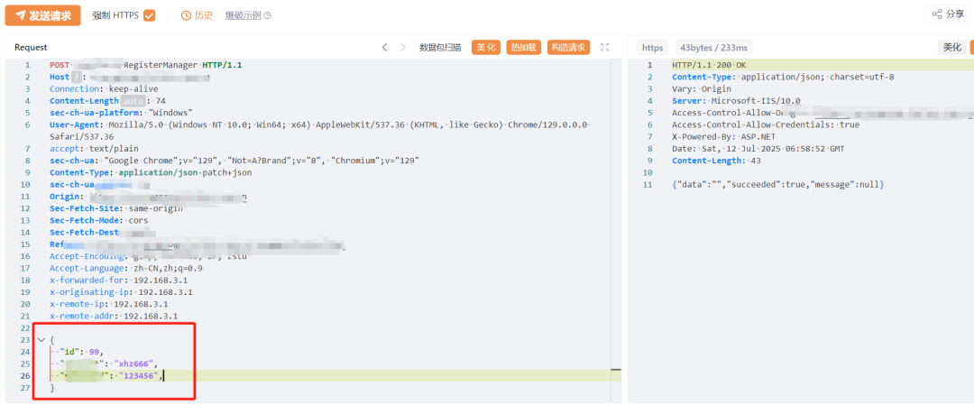Screen dimensions: 974x405
Task: Click the 43bytes / 233ms response size tag
Action: tap(714, 47)
